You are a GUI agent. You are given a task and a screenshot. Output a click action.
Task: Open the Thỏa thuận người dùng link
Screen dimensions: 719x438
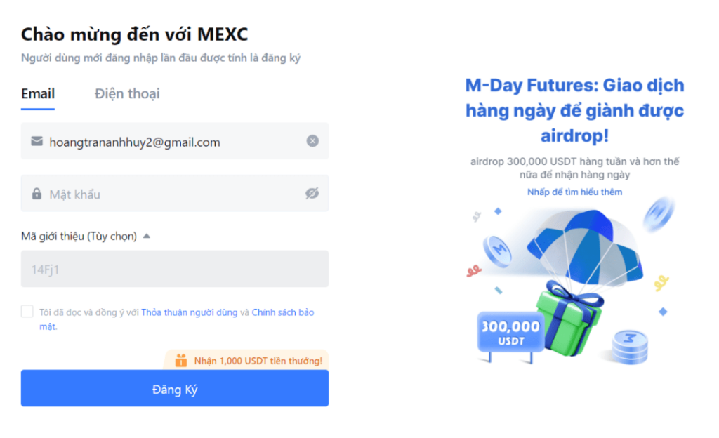point(190,312)
